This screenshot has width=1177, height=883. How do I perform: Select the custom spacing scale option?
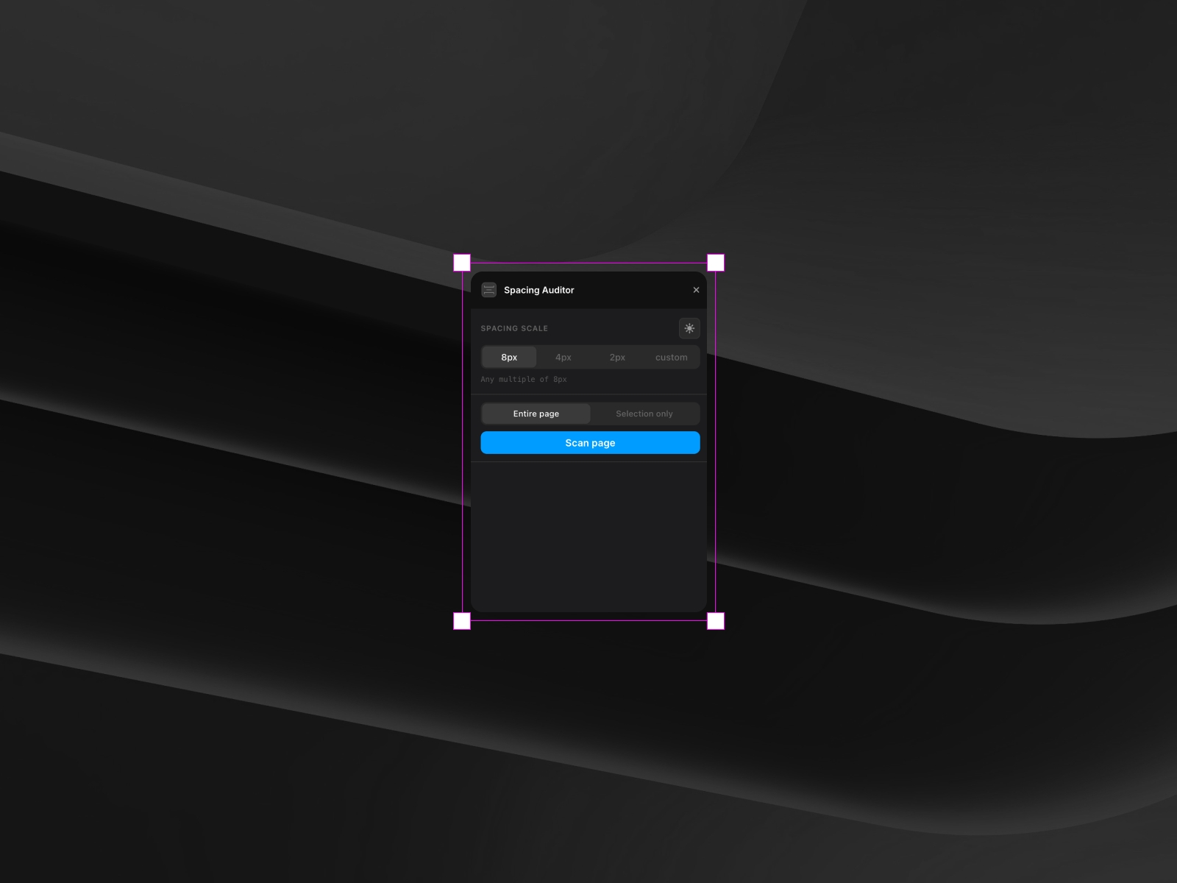point(671,357)
